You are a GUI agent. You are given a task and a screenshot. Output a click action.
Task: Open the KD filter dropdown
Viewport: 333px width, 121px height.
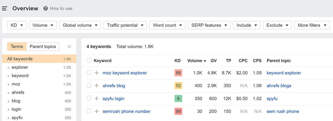[x=17, y=25]
